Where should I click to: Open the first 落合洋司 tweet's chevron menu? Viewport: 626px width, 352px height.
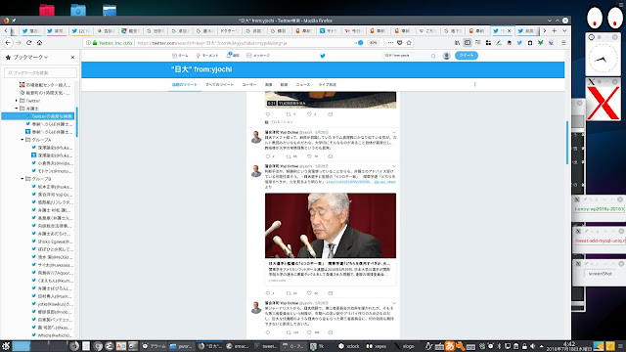[x=394, y=132]
